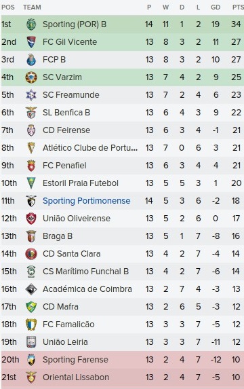Select the Académica de Coimbra team name
This screenshot has height=389, width=244.
pyautogui.click(x=87, y=289)
